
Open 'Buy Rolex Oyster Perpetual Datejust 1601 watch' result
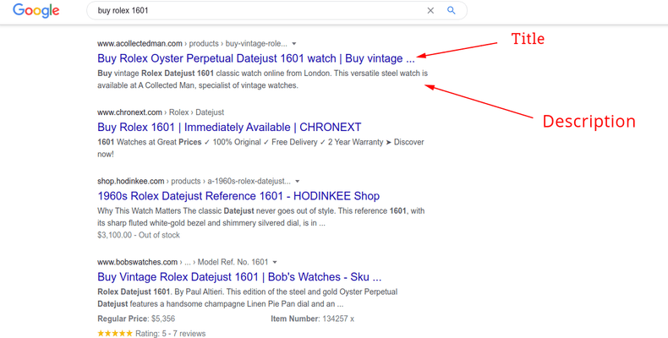[x=255, y=58]
